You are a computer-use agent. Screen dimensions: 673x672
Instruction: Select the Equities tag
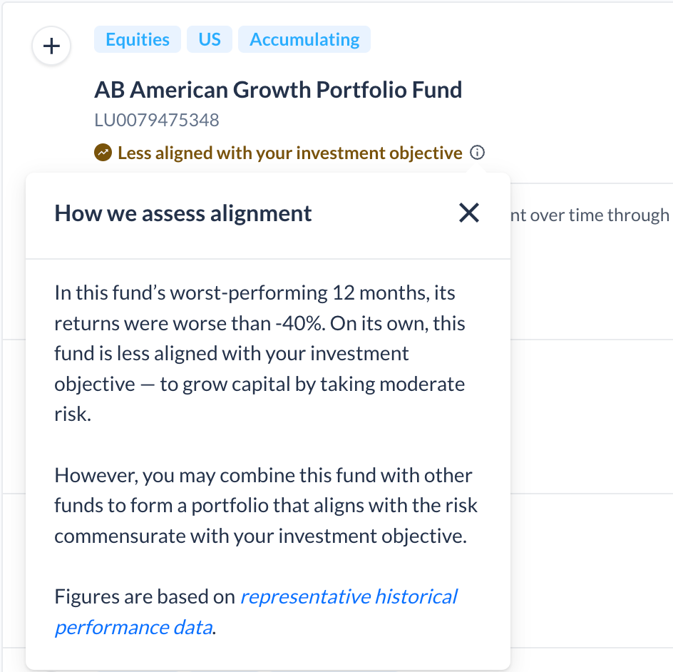pyautogui.click(x=138, y=39)
